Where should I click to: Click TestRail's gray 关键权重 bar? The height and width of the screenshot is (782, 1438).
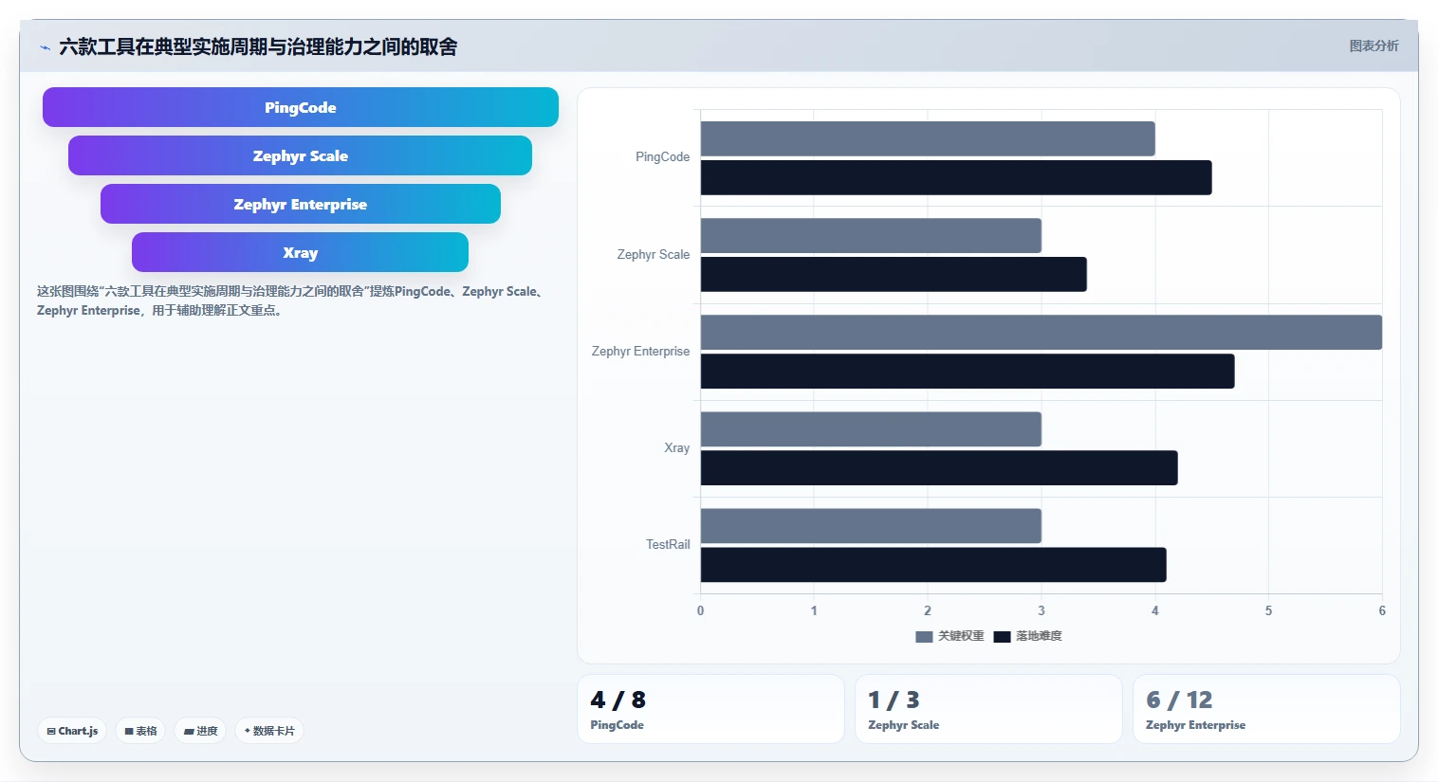pos(871,525)
